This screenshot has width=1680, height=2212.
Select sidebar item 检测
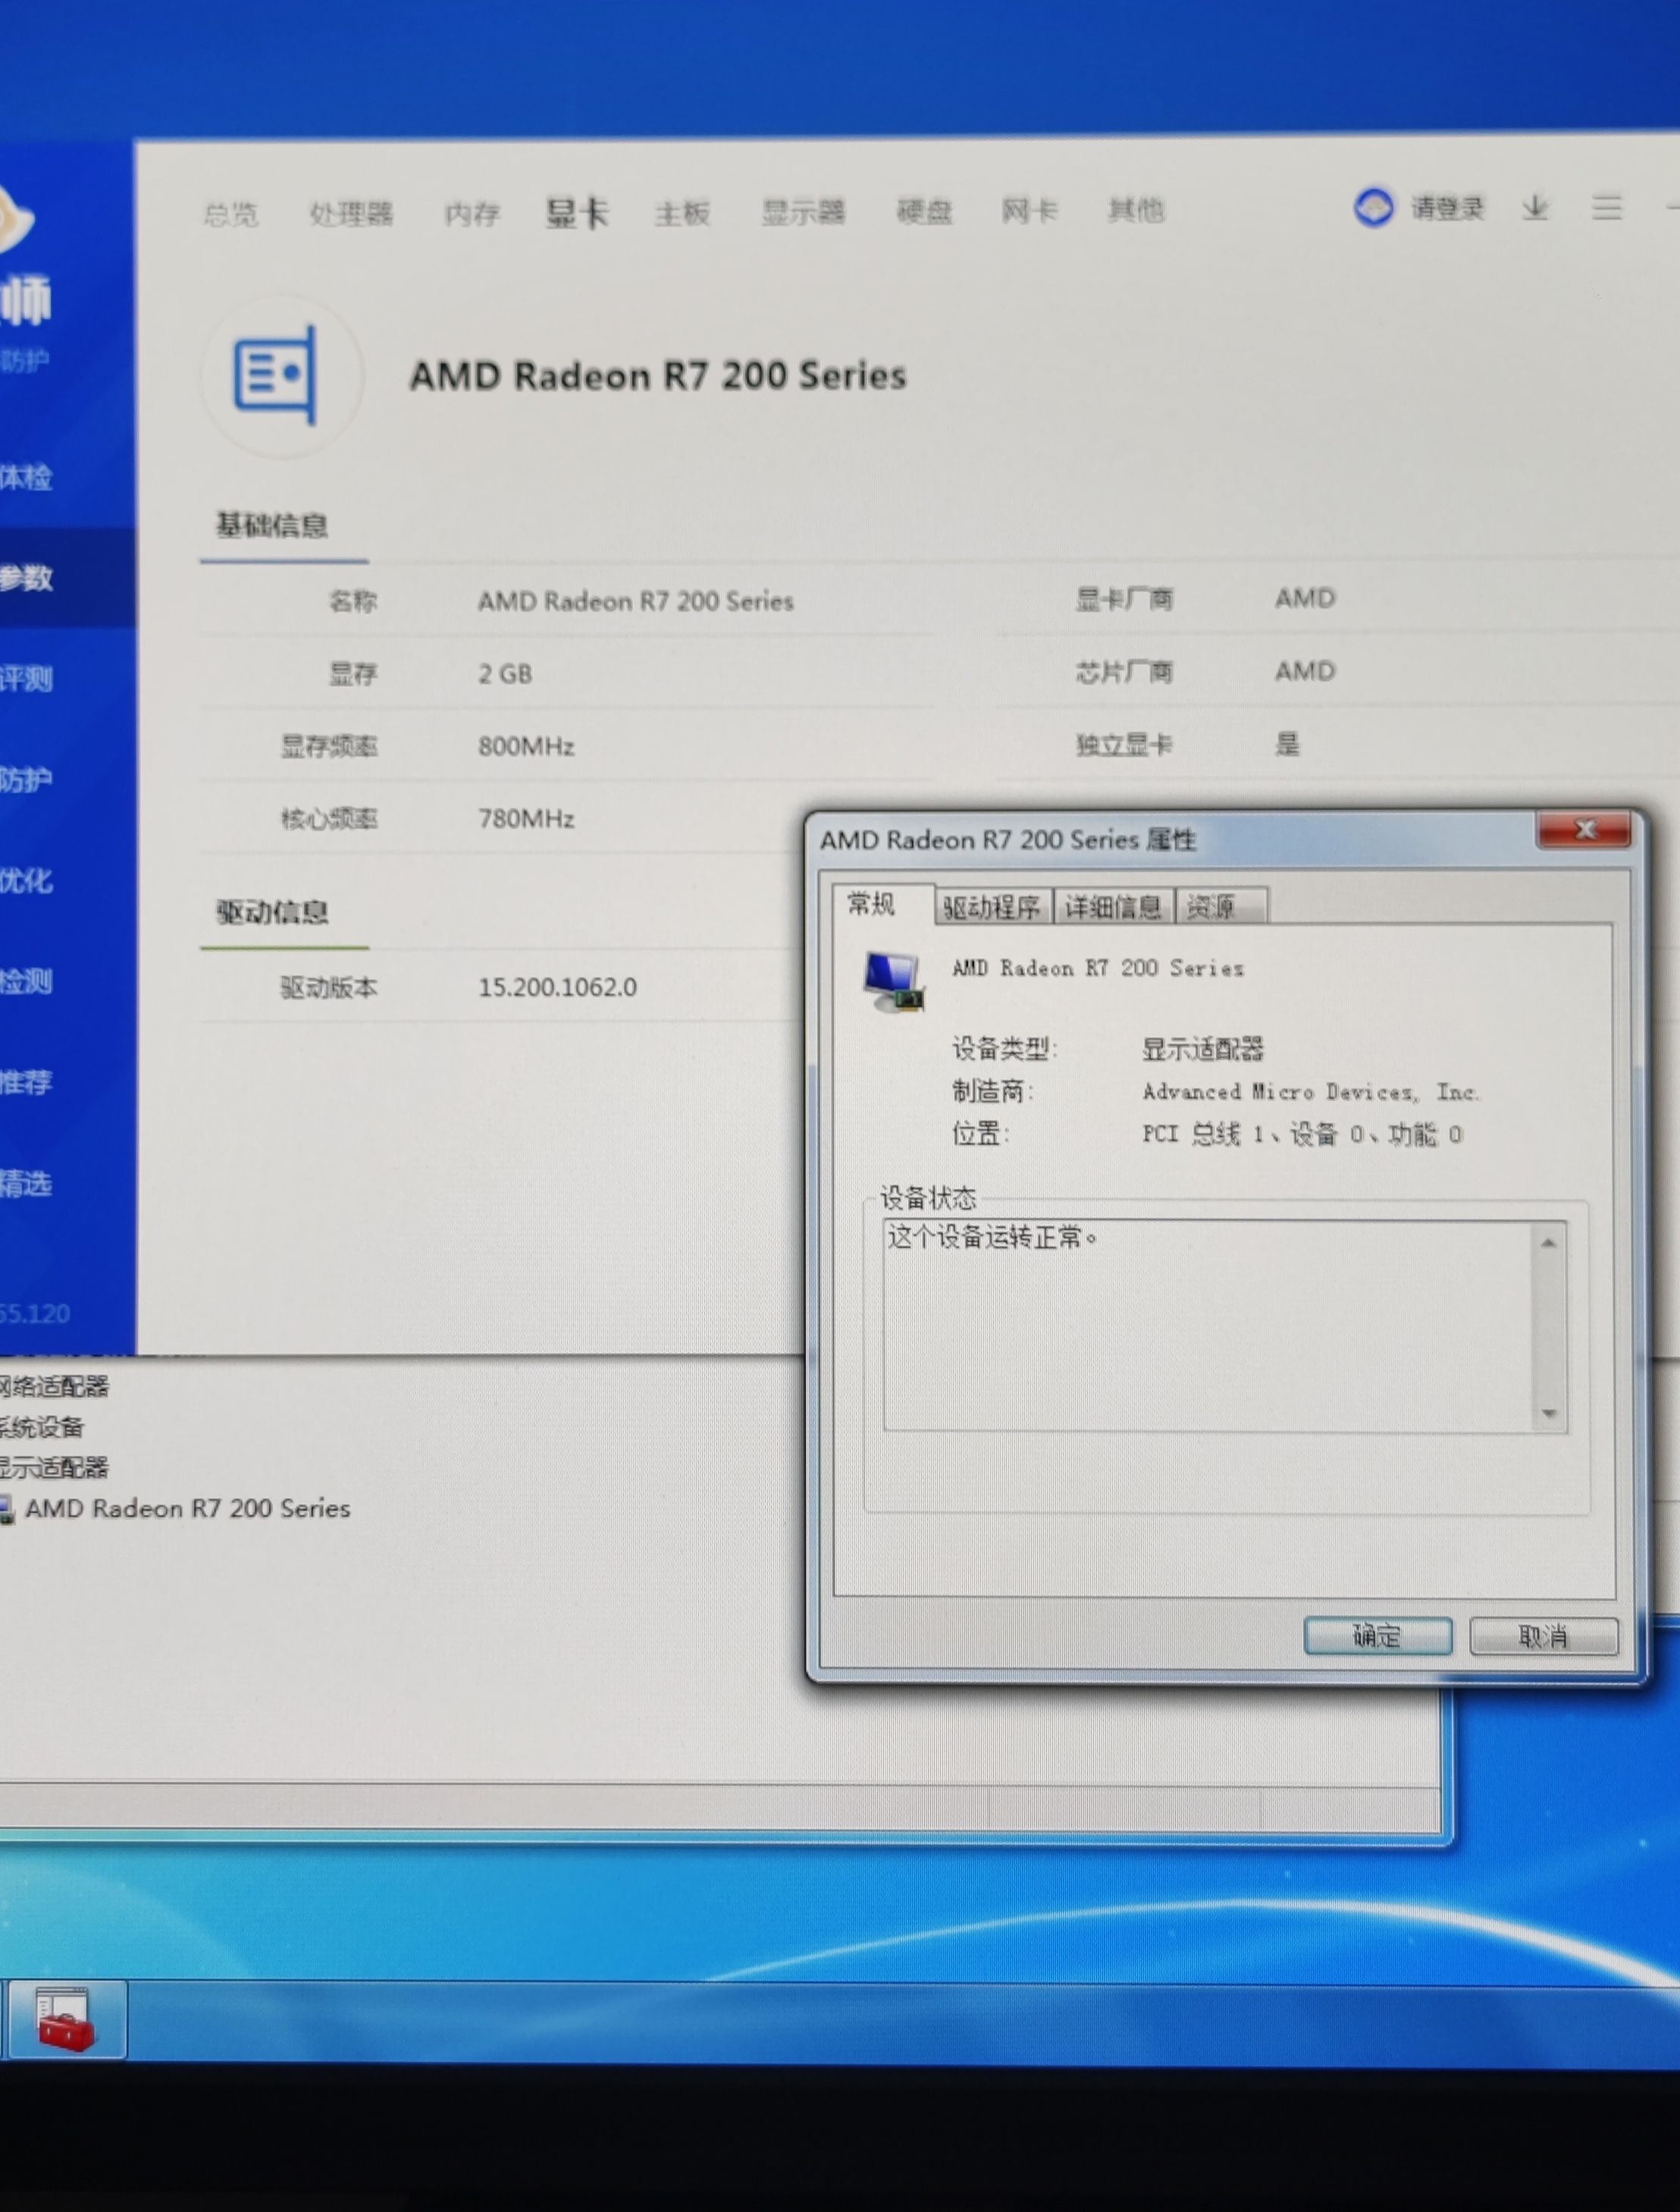tap(26, 981)
